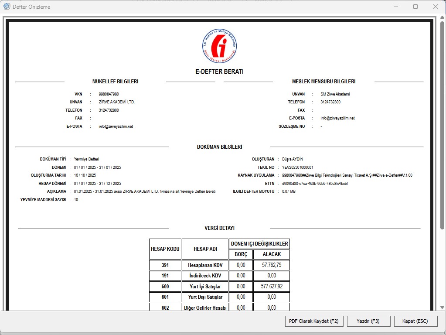Click the HESAP KODU column header
Screen dimensions: 446x335
165,249
